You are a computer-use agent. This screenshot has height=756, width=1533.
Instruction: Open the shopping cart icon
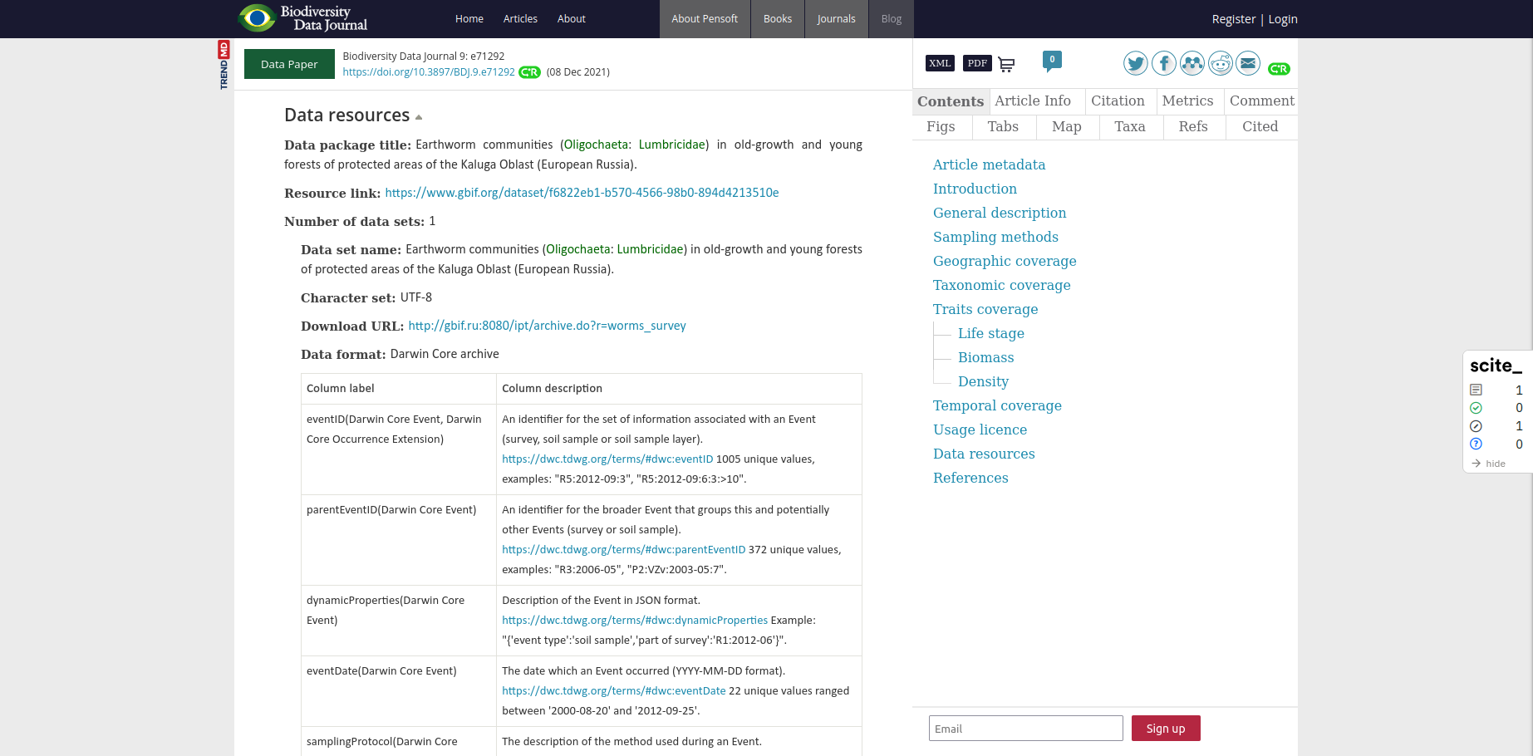click(x=1006, y=64)
